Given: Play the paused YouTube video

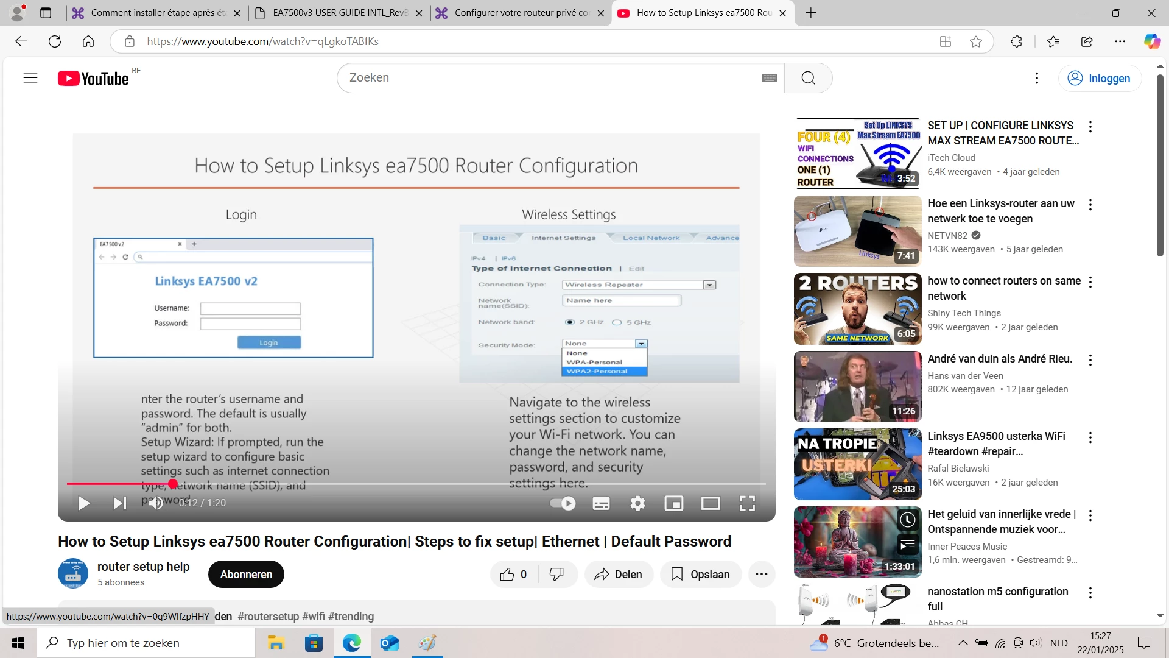Looking at the screenshot, I should pos(84,503).
